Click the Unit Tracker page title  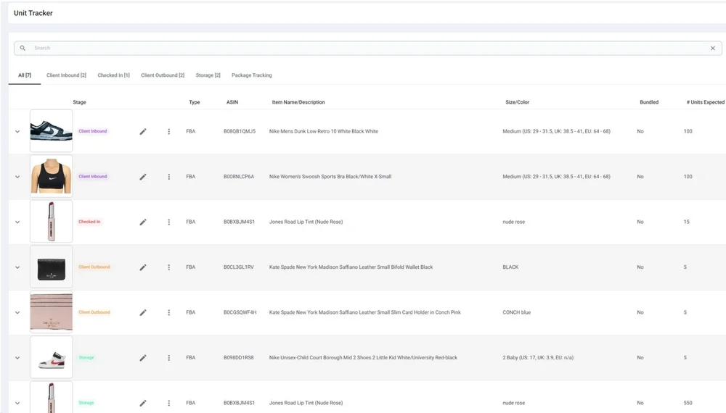(33, 13)
